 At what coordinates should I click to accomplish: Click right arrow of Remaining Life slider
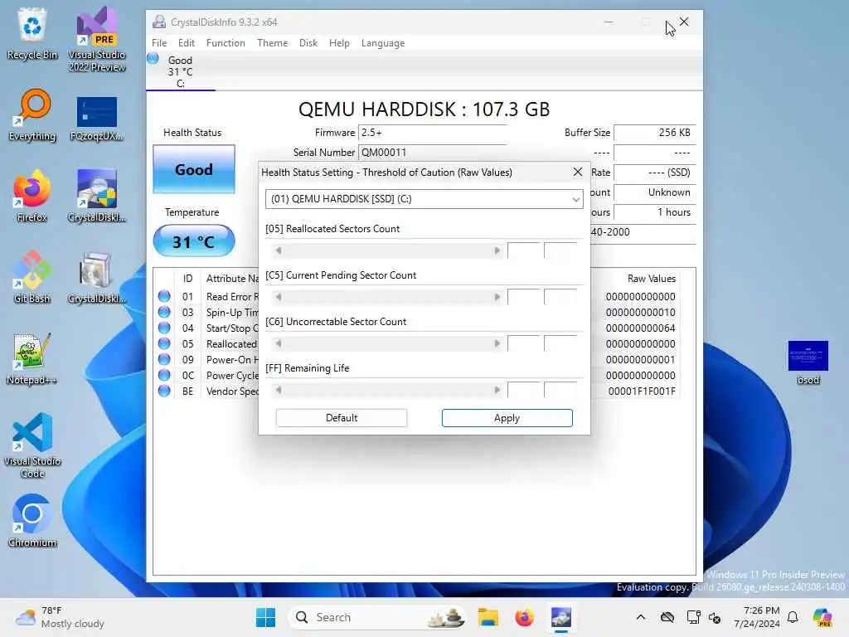point(497,390)
